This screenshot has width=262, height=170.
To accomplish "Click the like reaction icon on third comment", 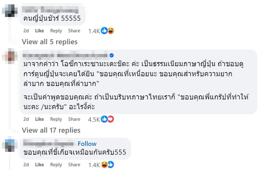I will tap(111, 164).
